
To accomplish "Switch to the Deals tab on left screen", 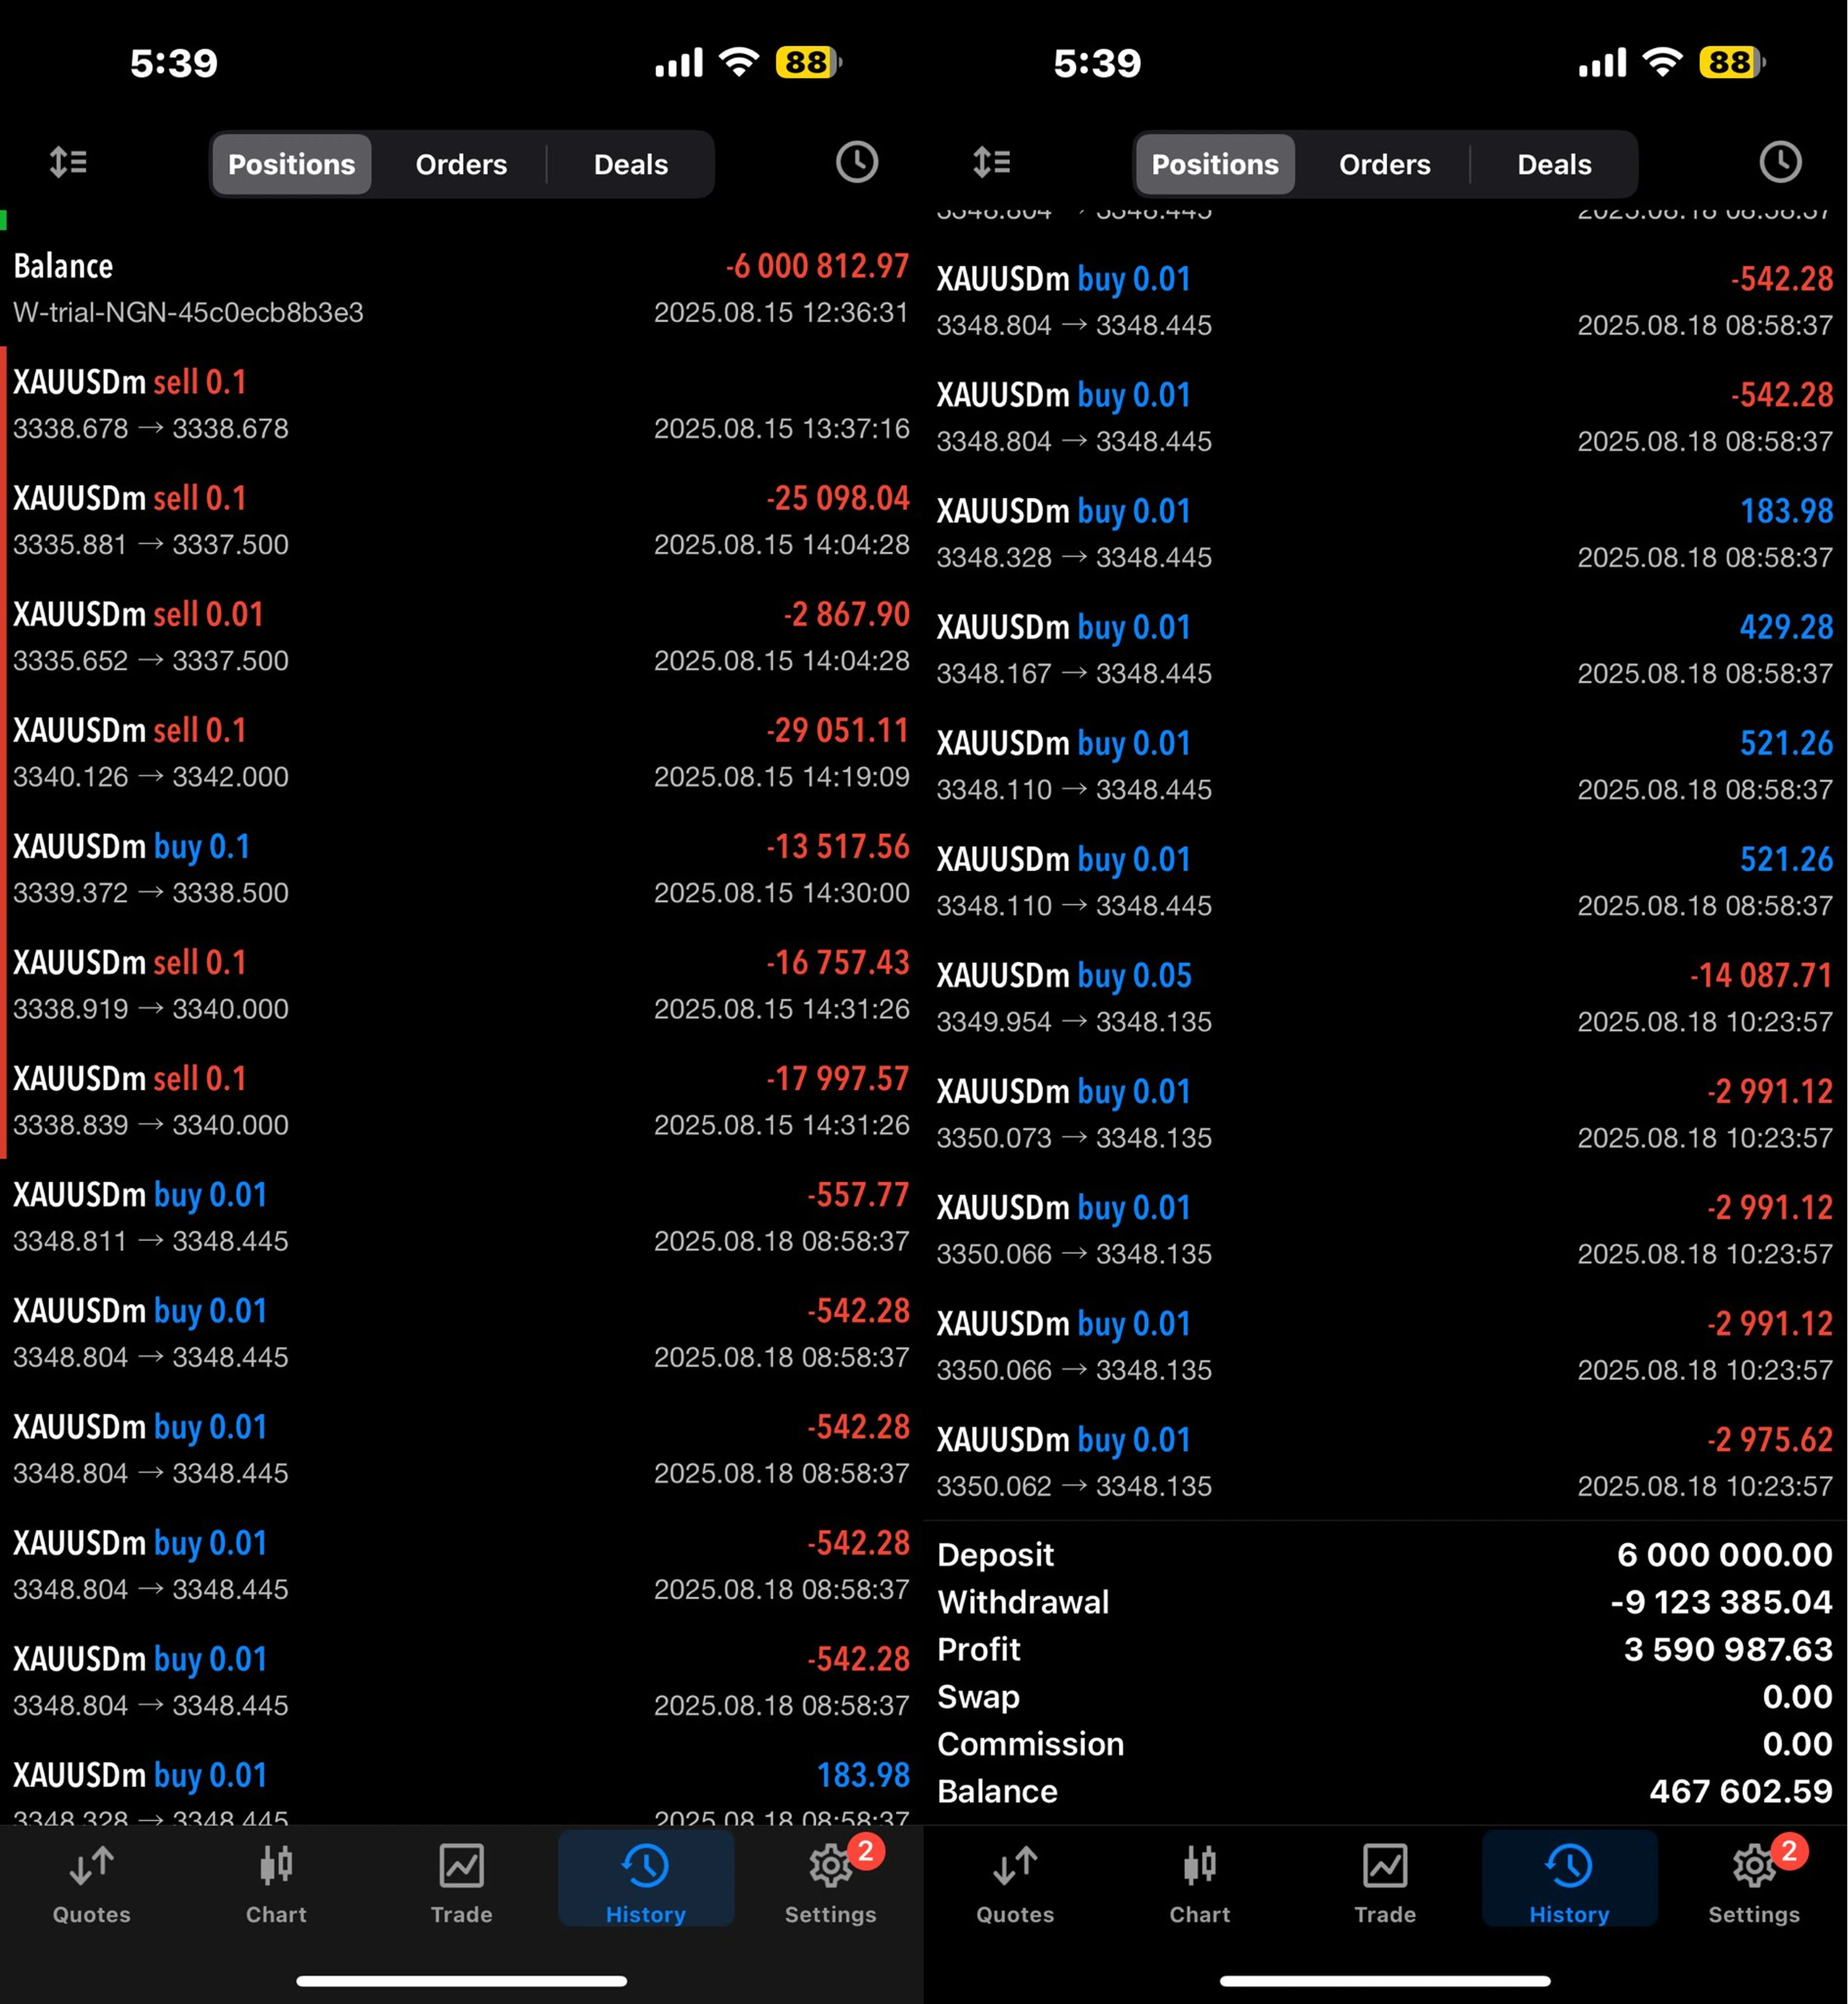I will point(631,164).
